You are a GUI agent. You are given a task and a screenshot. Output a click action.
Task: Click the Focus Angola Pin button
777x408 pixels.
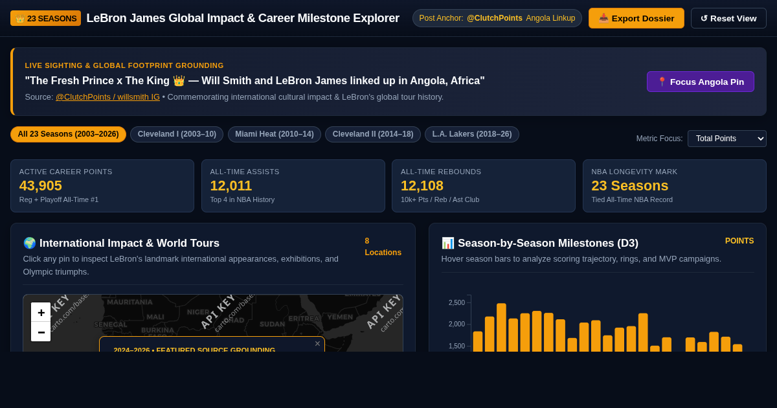pos(701,82)
